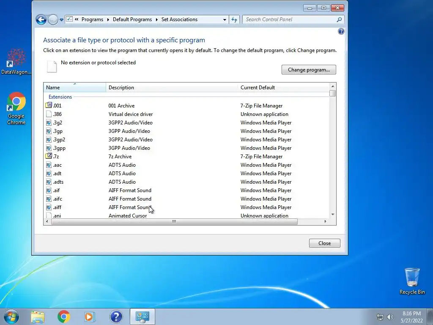Open Windows Media Player from taskbar
Screen dimensions: 433x325
pyautogui.click(x=89, y=317)
